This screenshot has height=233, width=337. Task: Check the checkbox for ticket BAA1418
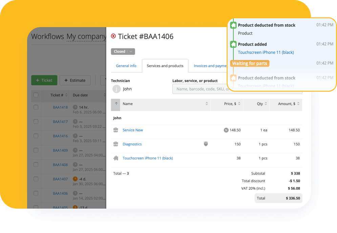click(36, 107)
